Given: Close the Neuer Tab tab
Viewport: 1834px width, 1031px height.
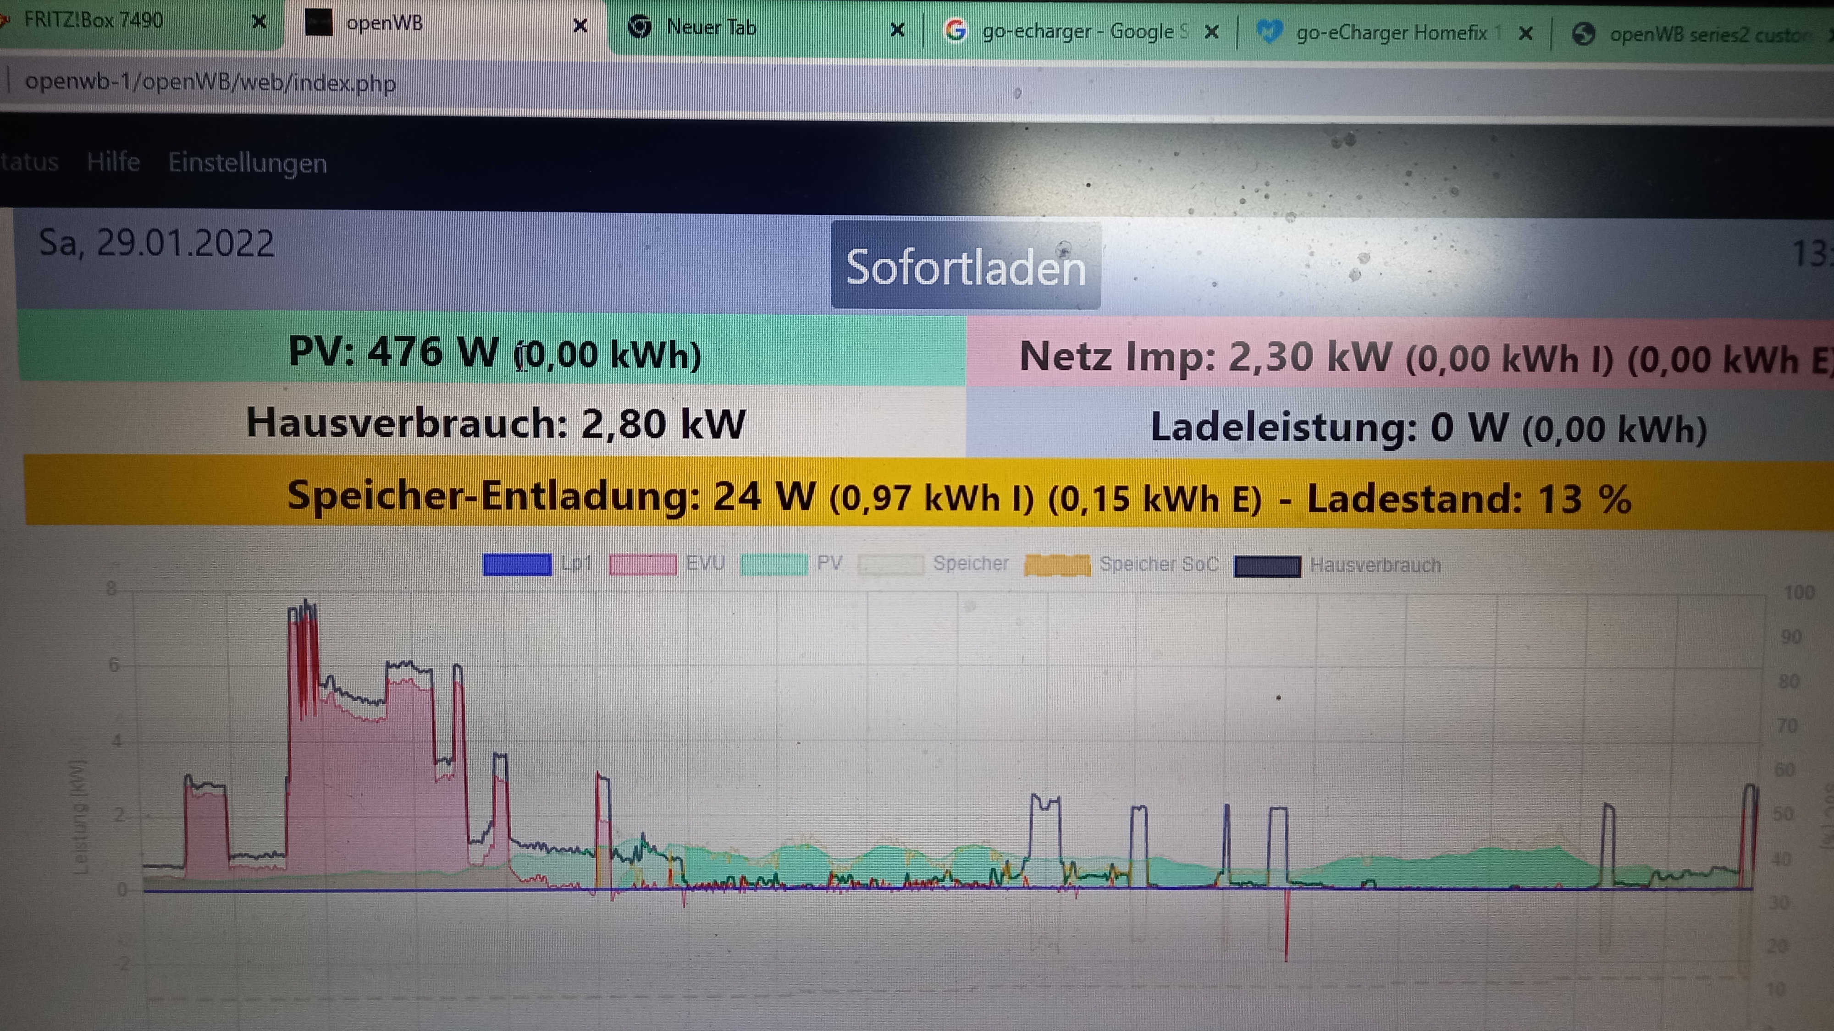Looking at the screenshot, I should click(897, 29).
